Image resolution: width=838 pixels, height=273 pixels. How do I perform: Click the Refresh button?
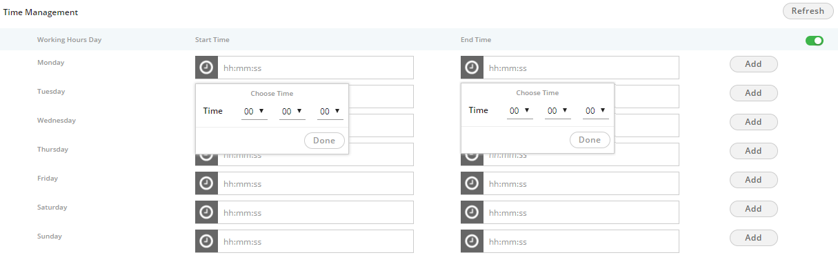coord(808,11)
